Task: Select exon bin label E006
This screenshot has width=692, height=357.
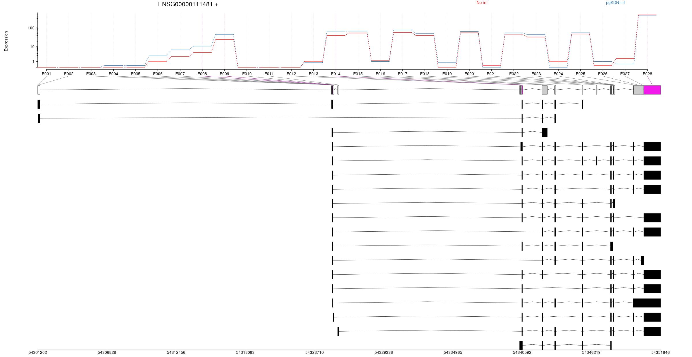Action: pos(158,74)
